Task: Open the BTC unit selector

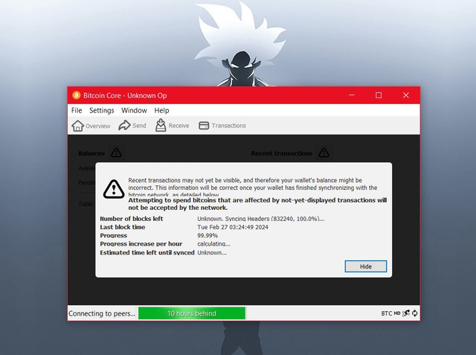Action: pyautogui.click(x=387, y=313)
